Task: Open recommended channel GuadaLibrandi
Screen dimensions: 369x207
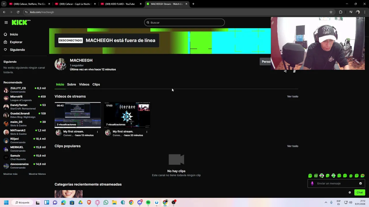Action: [x=25, y=115]
